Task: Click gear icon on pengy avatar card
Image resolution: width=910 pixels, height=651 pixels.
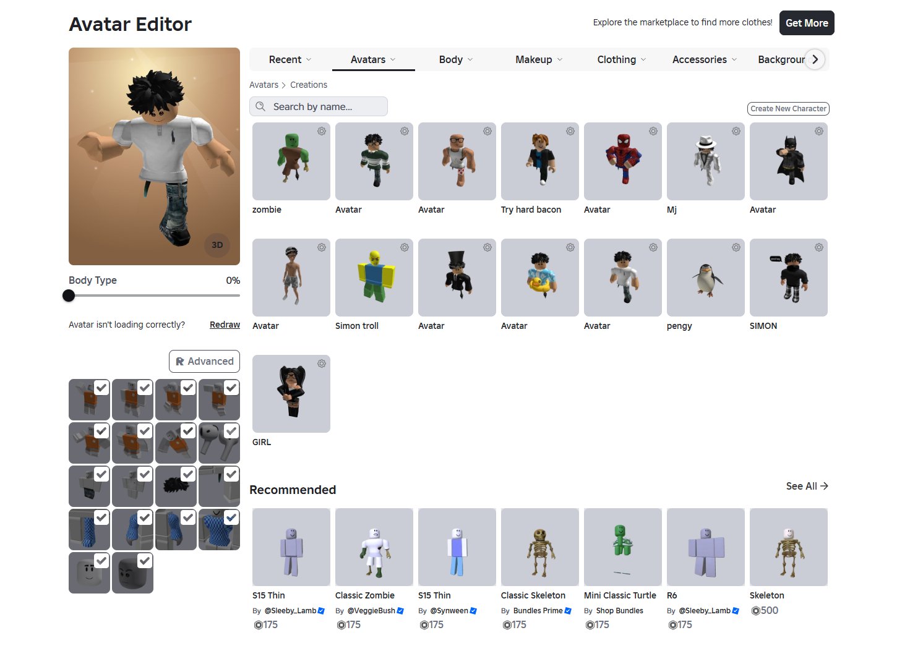Action: pyautogui.click(x=736, y=247)
